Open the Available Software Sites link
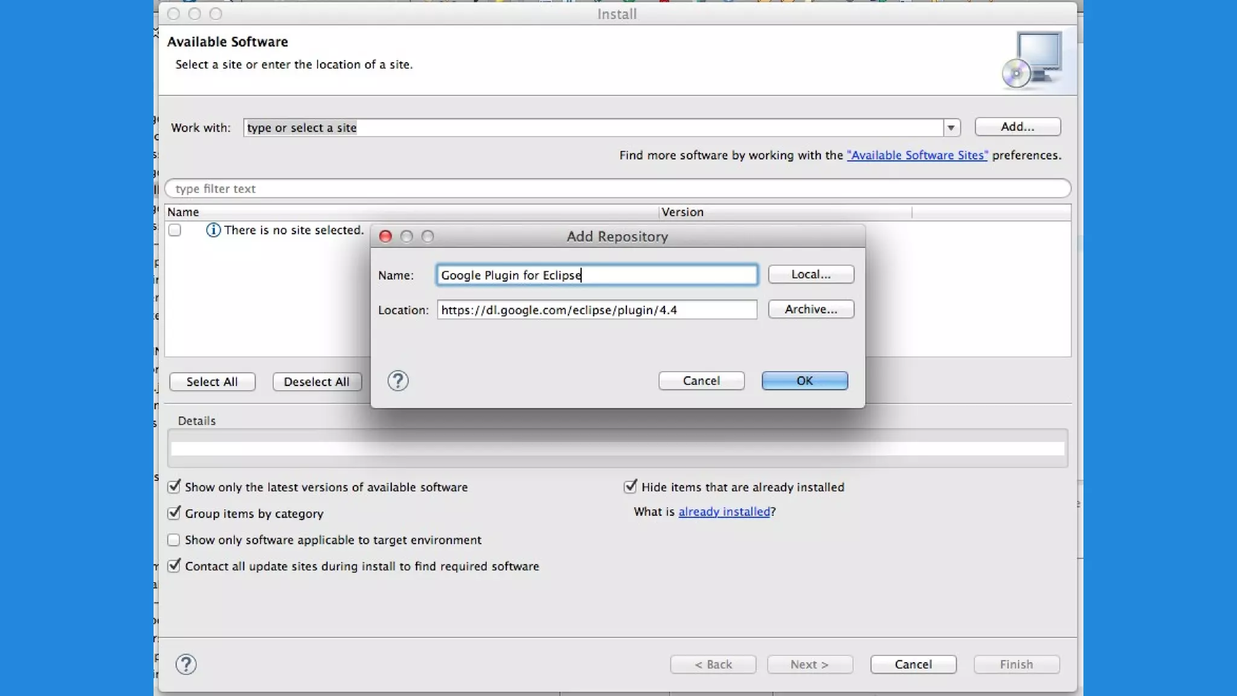 (917, 155)
